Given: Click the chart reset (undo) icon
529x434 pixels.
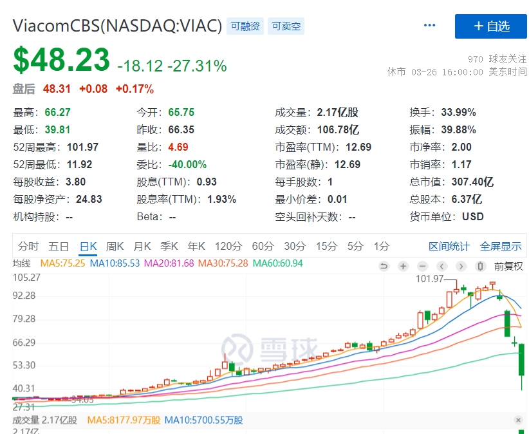Looking at the screenshot, I should click(x=384, y=266).
